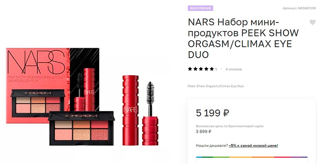
Task: Click the front Orgasm eyeshadow palette lid
Action: pos(81,116)
